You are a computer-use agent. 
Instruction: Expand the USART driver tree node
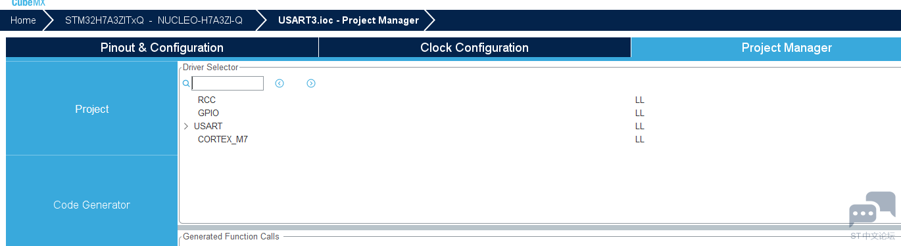[x=186, y=126]
